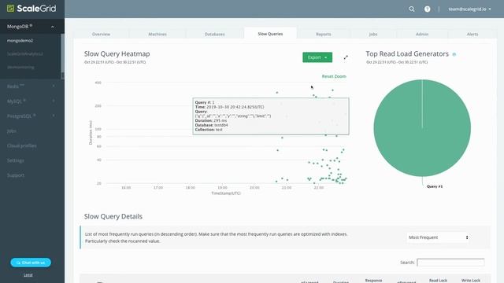This screenshot has height=283, width=504.
Task: Click the Slow Query Heatmap title
Action: (117, 54)
